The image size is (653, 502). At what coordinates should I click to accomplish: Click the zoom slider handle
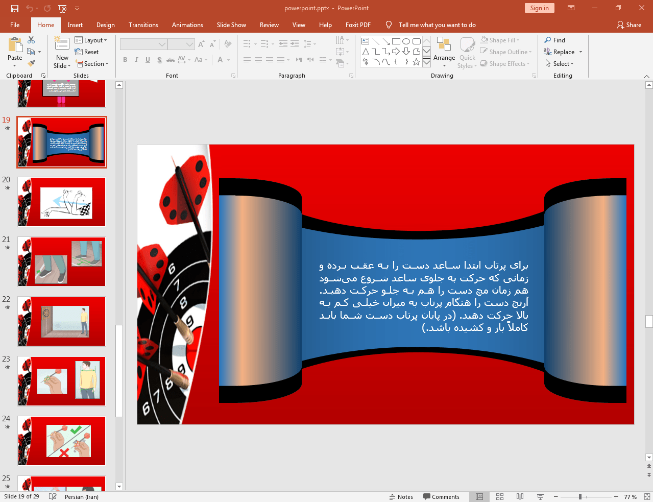[x=580, y=496]
